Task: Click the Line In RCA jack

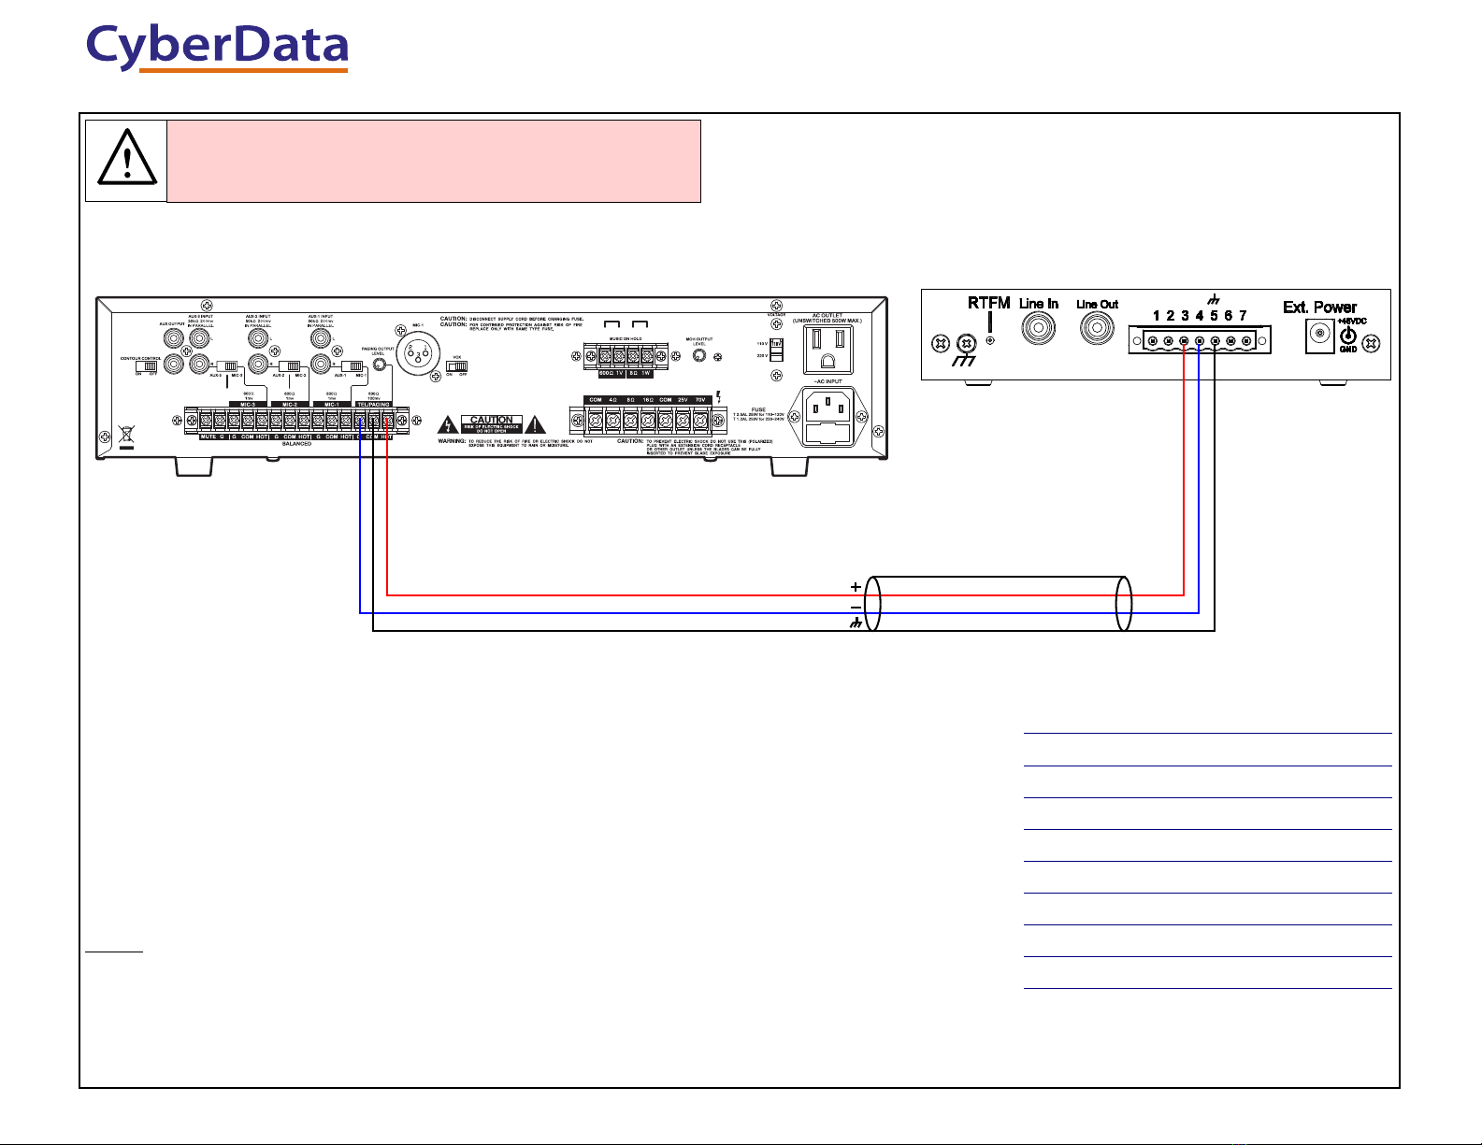Action: pyautogui.click(x=1039, y=329)
